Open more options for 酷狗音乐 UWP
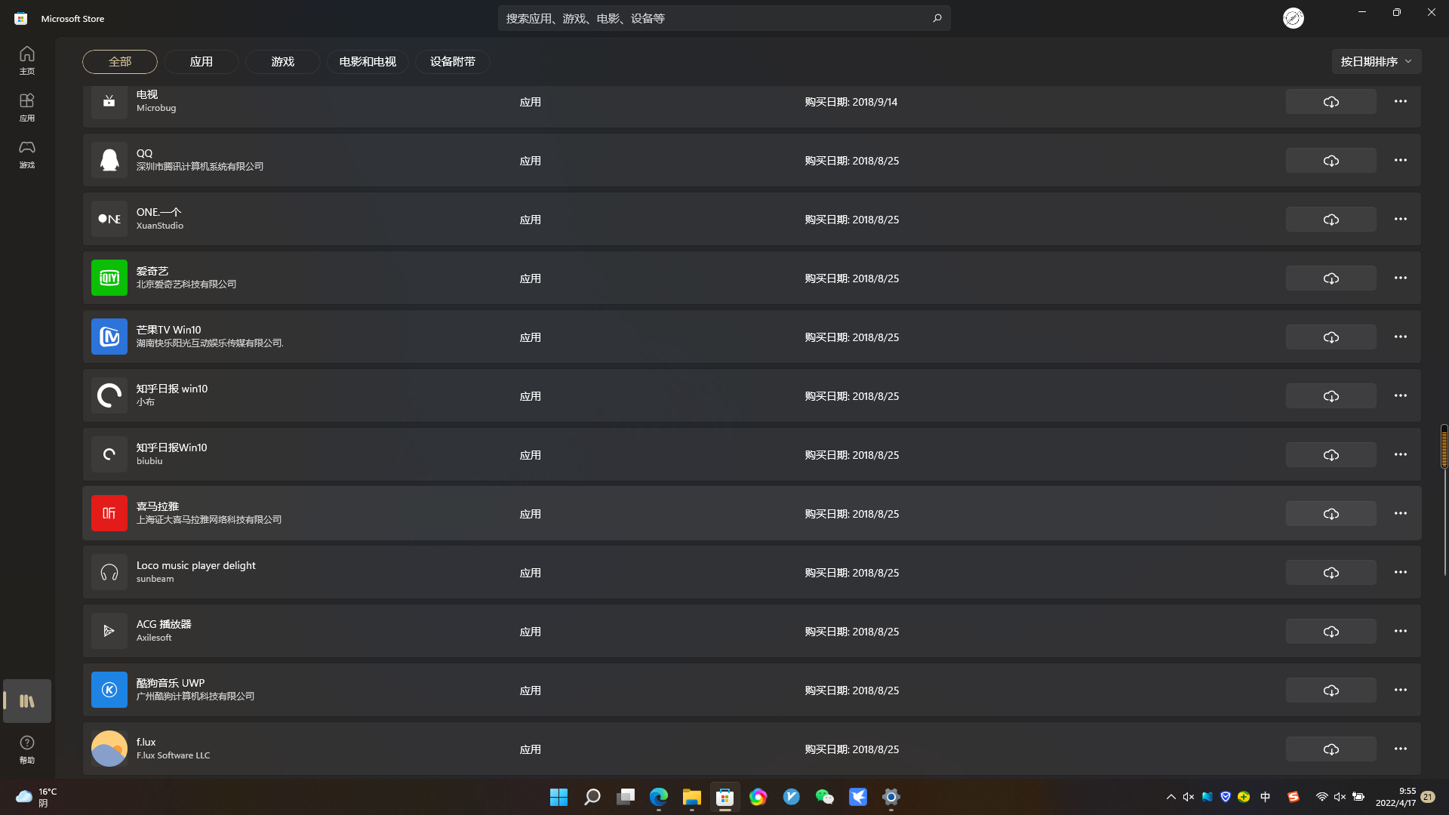The height and width of the screenshot is (815, 1449). (x=1400, y=690)
